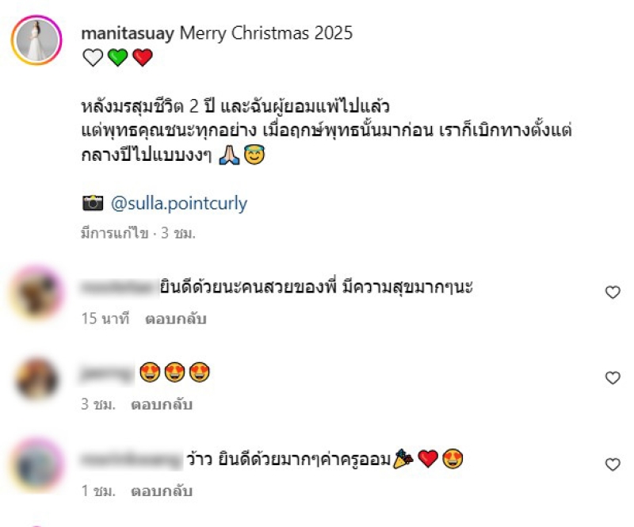
Task: Open first commenter's blurred avatar
Action: 36,292
